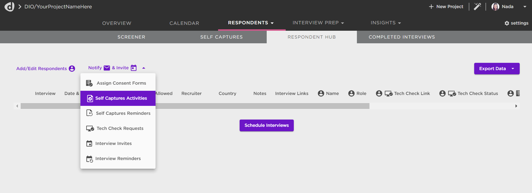Click the plus icon beside New Project
Screen dimensions: 532x193
[431, 7]
